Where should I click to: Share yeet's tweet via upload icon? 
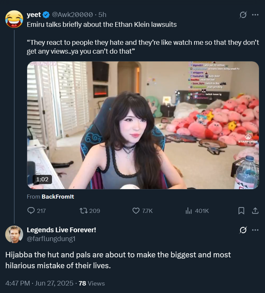pyautogui.click(x=255, y=210)
